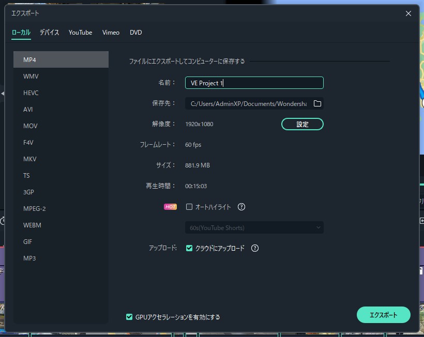Viewport: 424px width, 337px height.
Task: Enable the オートハイライト checkbox
Action: click(x=189, y=207)
